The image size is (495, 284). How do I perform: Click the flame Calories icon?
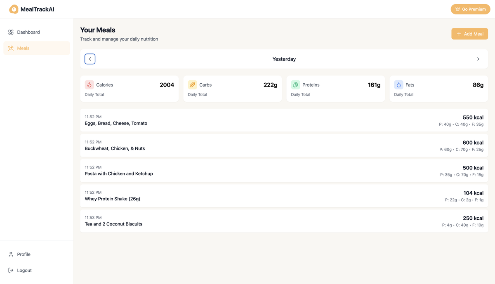click(x=90, y=85)
